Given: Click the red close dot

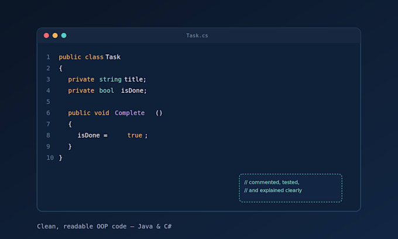Looking at the screenshot, I should [46, 36].
